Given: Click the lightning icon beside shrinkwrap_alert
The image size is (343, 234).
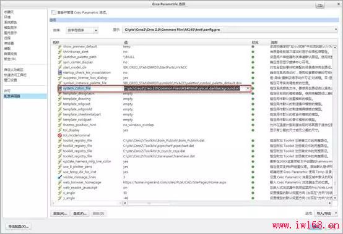Looking at the screenshot, I should click(59, 52).
